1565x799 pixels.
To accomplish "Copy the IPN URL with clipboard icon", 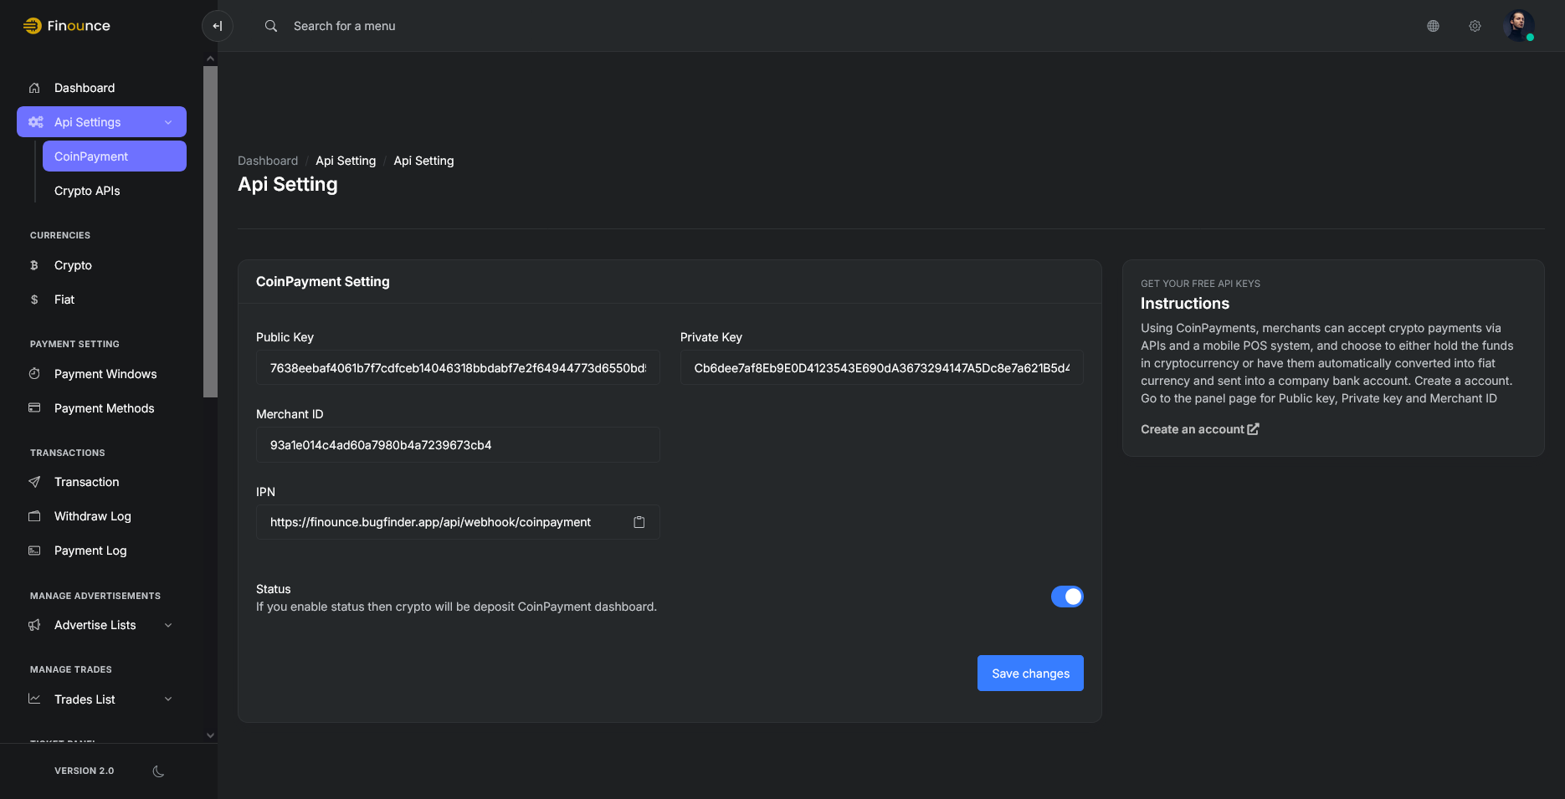I will coord(639,522).
